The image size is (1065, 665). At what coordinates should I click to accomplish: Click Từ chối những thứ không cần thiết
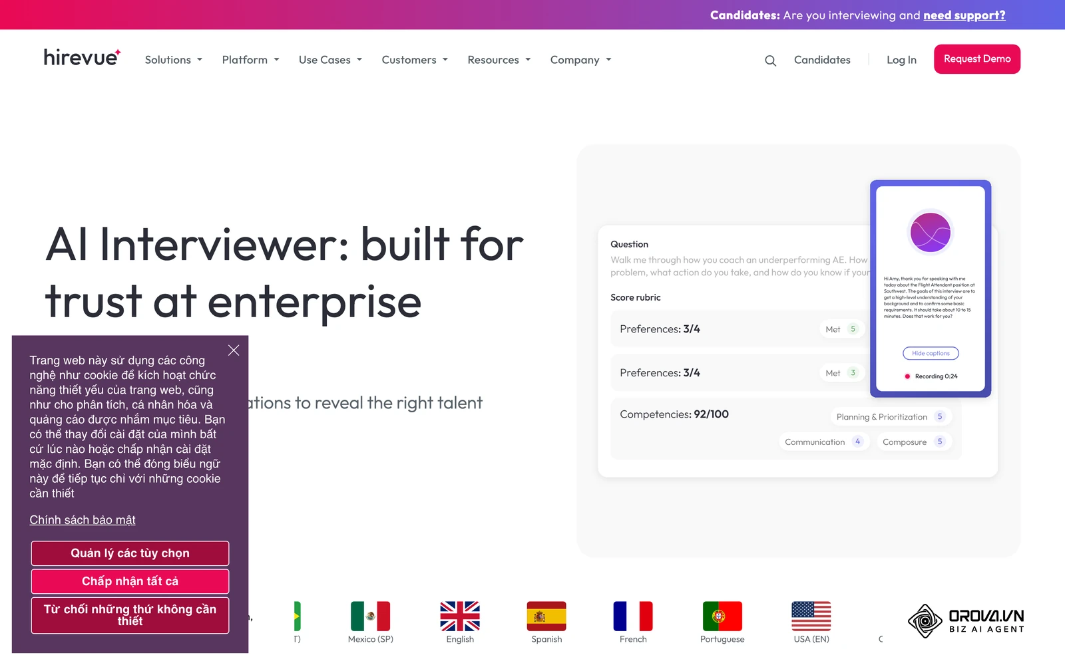coord(130,615)
